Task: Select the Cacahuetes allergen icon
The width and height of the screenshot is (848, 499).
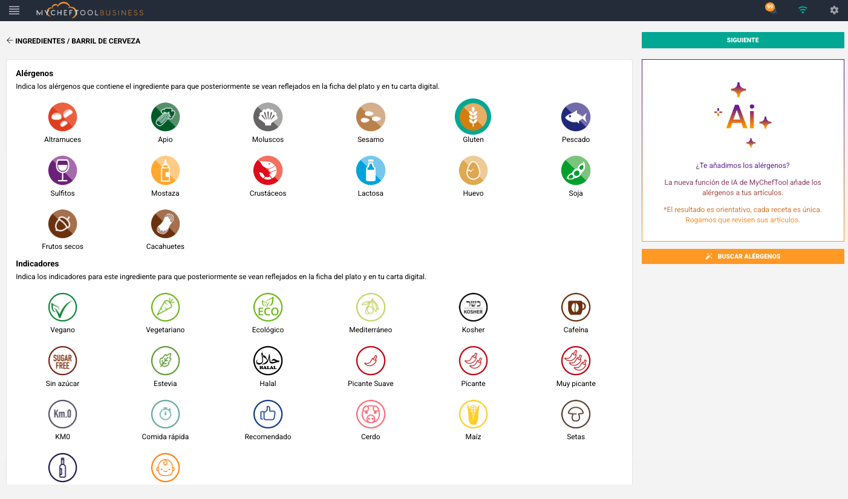Action: (x=165, y=224)
